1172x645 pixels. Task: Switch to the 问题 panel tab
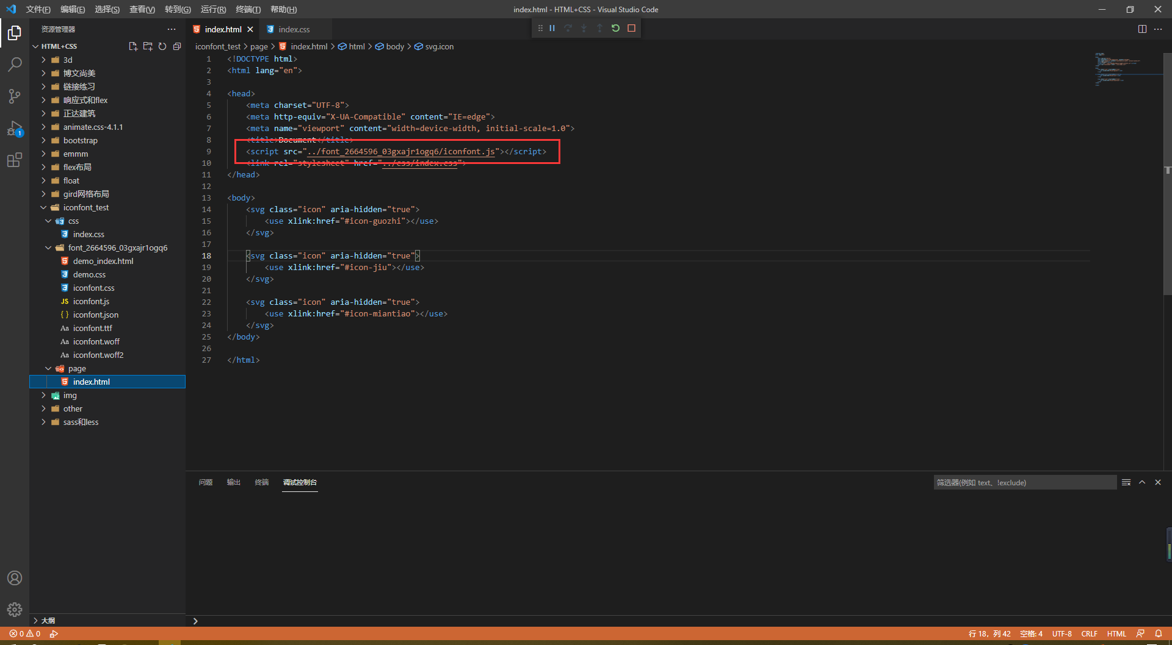coord(206,482)
